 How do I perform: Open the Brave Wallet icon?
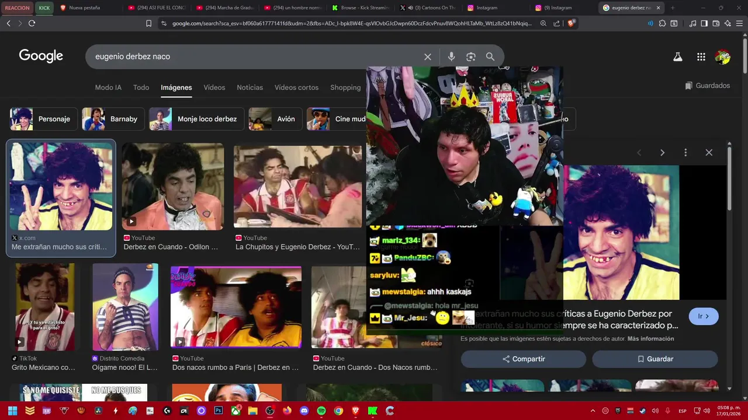point(716,23)
